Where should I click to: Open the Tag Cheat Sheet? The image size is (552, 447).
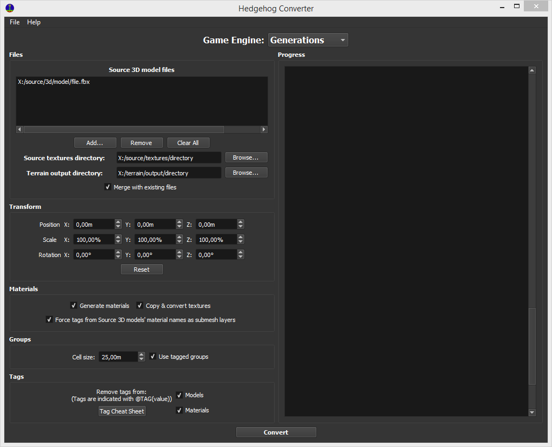(122, 411)
